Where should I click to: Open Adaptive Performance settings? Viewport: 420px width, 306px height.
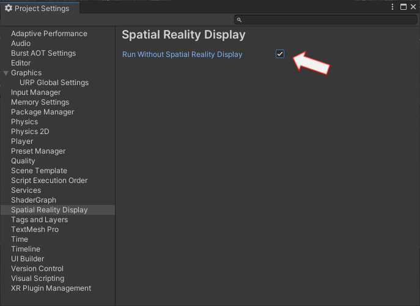pyautogui.click(x=49, y=34)
